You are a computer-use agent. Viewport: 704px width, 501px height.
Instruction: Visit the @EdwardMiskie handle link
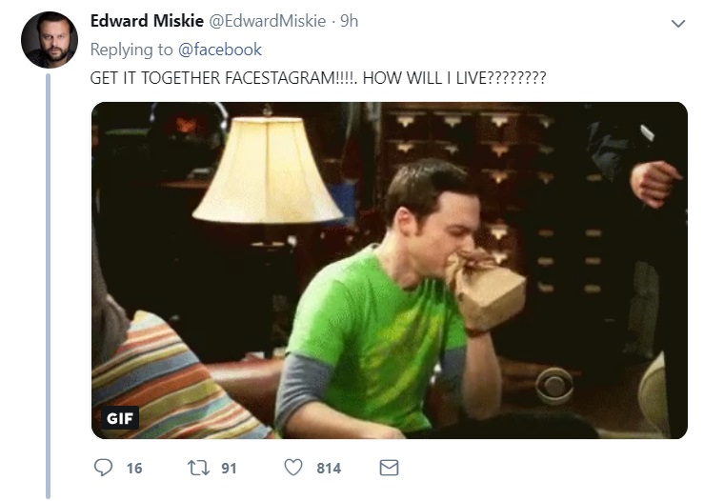[x=268, y=21]
